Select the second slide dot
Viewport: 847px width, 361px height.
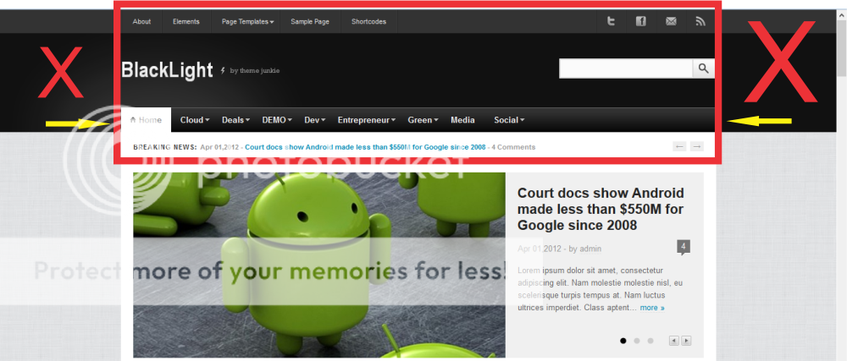pos(637,341)
